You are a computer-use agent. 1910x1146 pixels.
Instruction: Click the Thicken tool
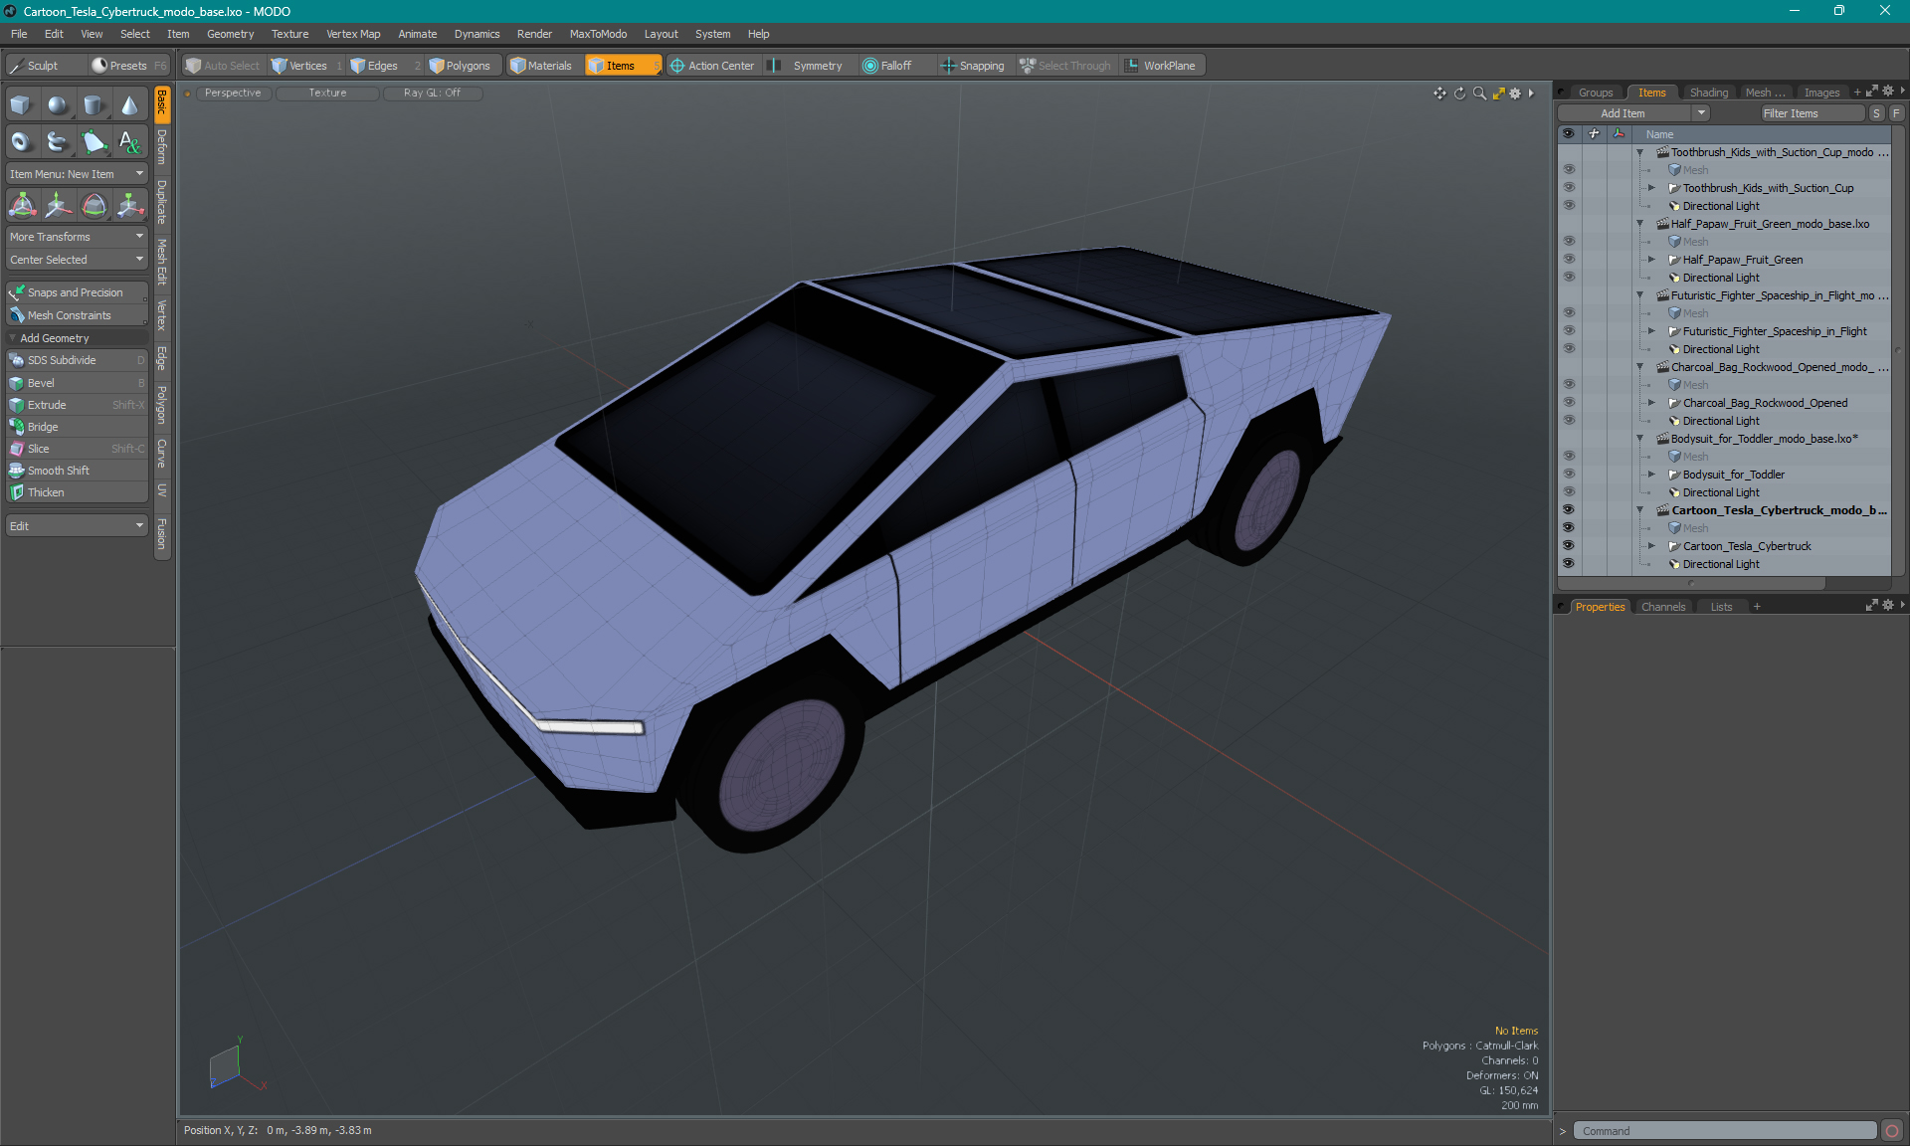(77, 492)
